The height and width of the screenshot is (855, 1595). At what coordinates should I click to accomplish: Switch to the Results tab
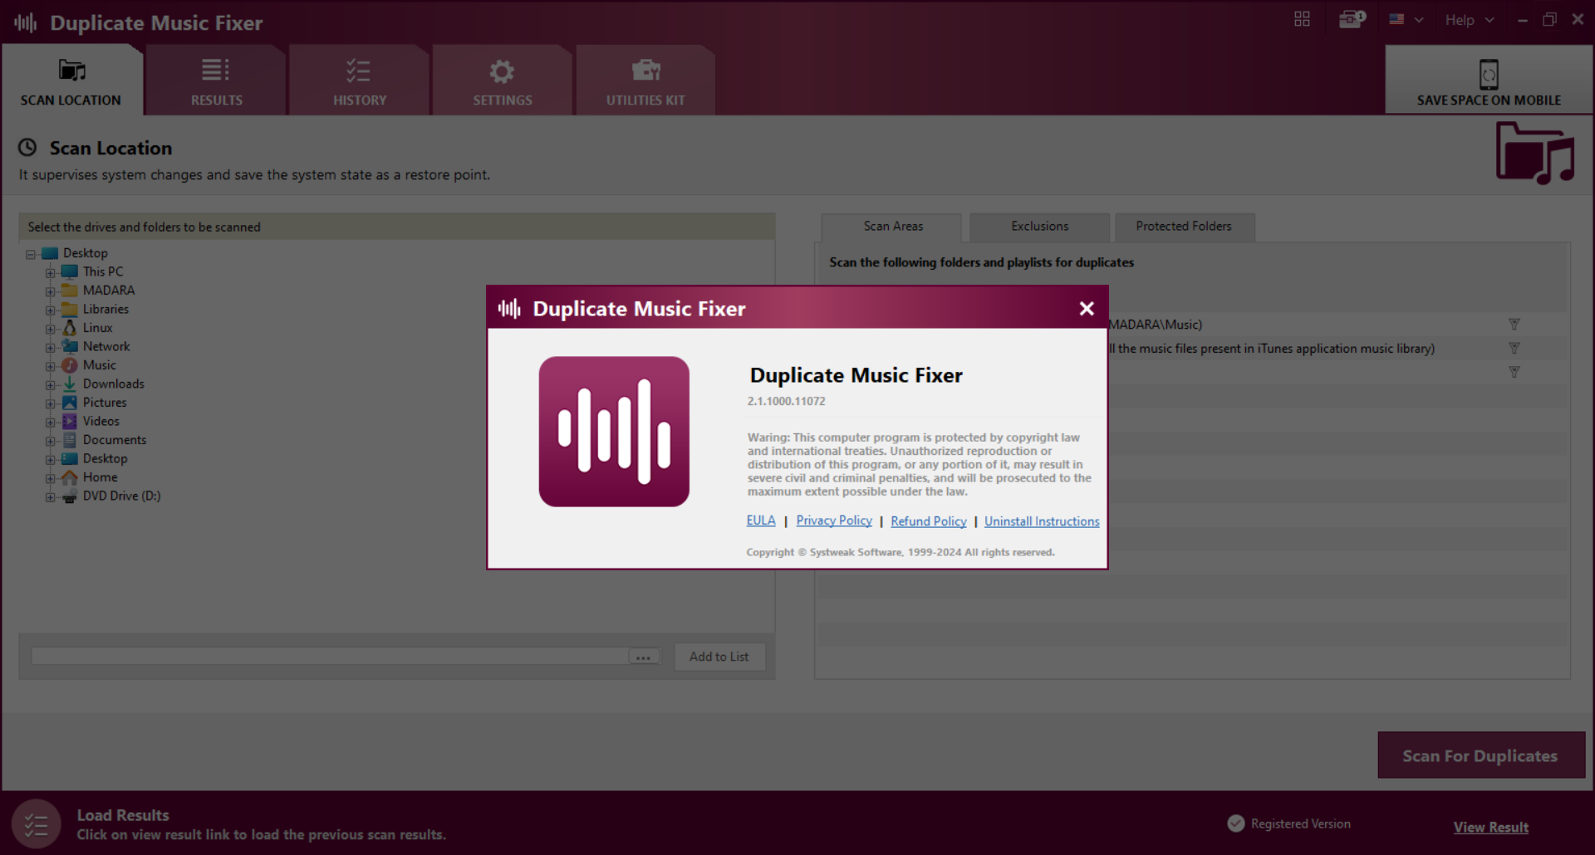[216, 81]
